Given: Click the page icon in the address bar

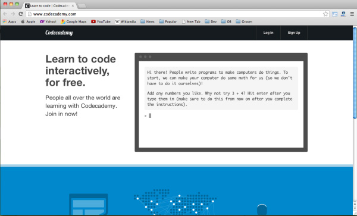Looking at the screenshot, I should coord(30,14).
